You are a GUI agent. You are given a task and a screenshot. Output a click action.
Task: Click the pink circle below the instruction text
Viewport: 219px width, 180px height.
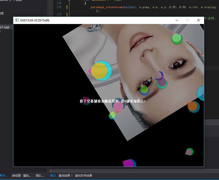[x=118, y=106]
